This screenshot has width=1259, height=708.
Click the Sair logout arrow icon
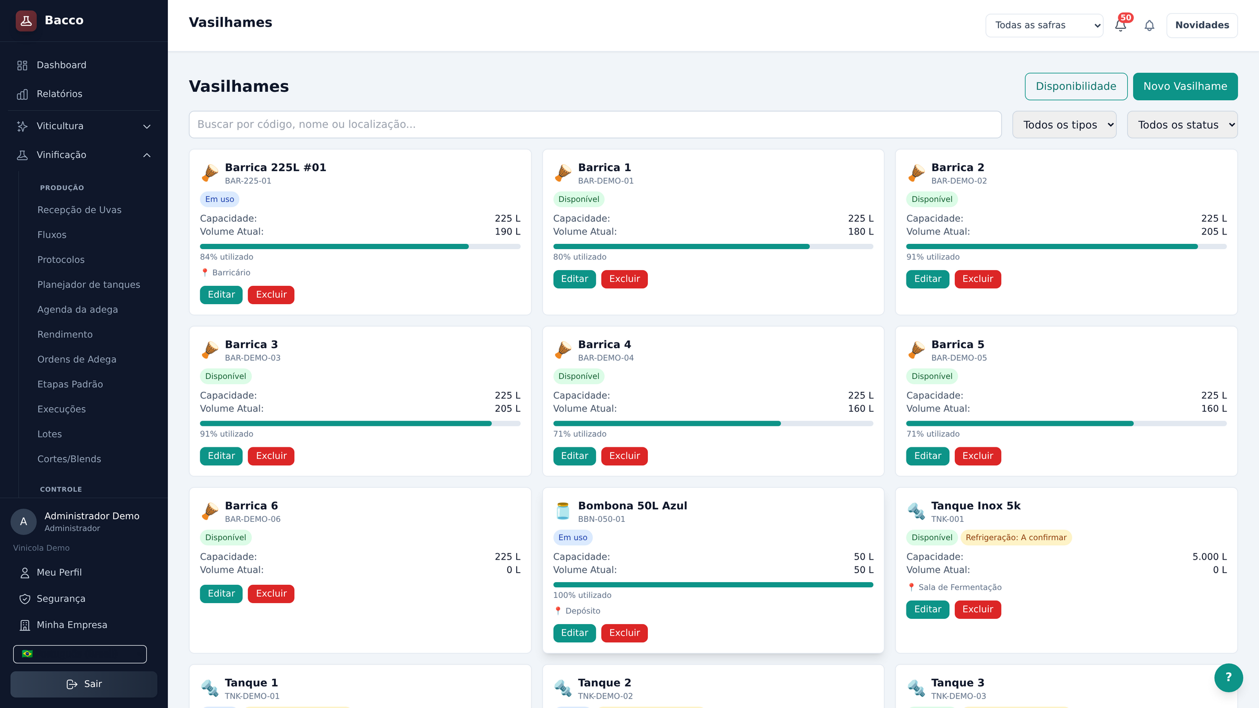click(x=72, y=684)
